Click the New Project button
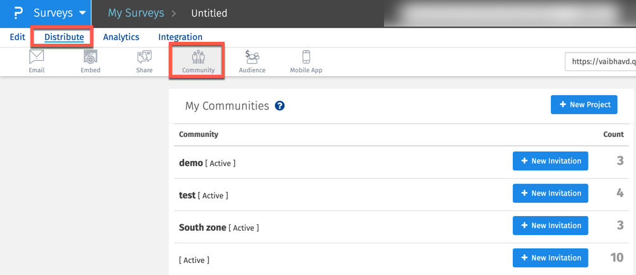636x275 pixels. click(584, 105)
